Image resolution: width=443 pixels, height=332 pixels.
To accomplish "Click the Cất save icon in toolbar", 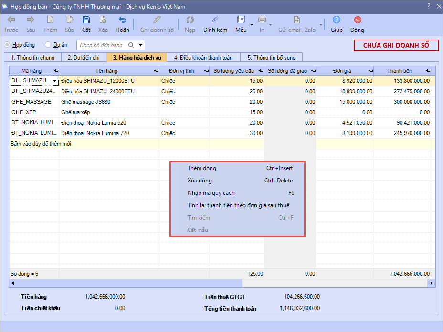I will pos(86,20).
